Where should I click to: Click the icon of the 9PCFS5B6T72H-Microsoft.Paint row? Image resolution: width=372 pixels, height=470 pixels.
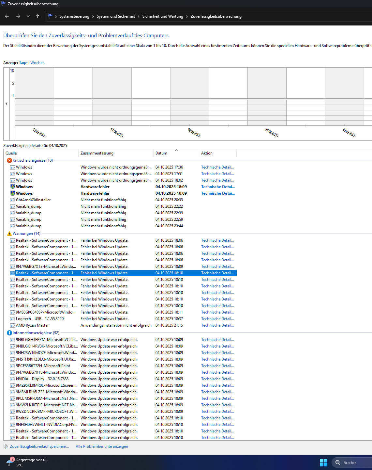click(x=13, y=366)
